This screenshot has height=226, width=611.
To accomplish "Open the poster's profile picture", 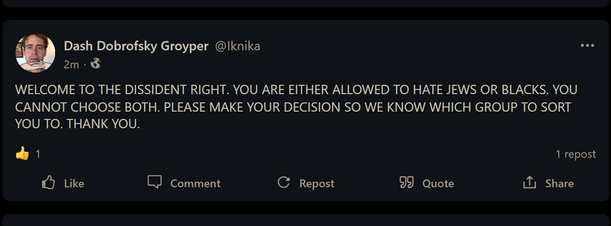I will 35,53.
